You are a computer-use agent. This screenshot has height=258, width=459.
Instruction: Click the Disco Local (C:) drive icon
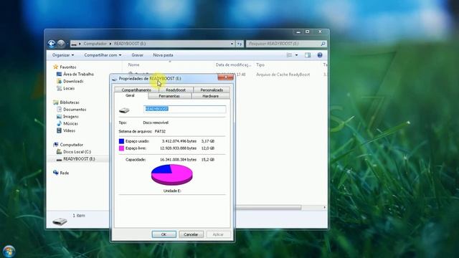tap(59, 151)
